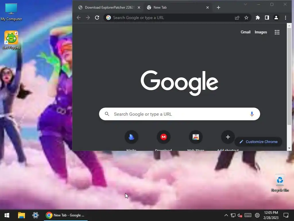This screenshot has height=221, width=294.
Task: Open Chrome's three-dot menu
Action: pyautogui.click(x=285, y=18)
